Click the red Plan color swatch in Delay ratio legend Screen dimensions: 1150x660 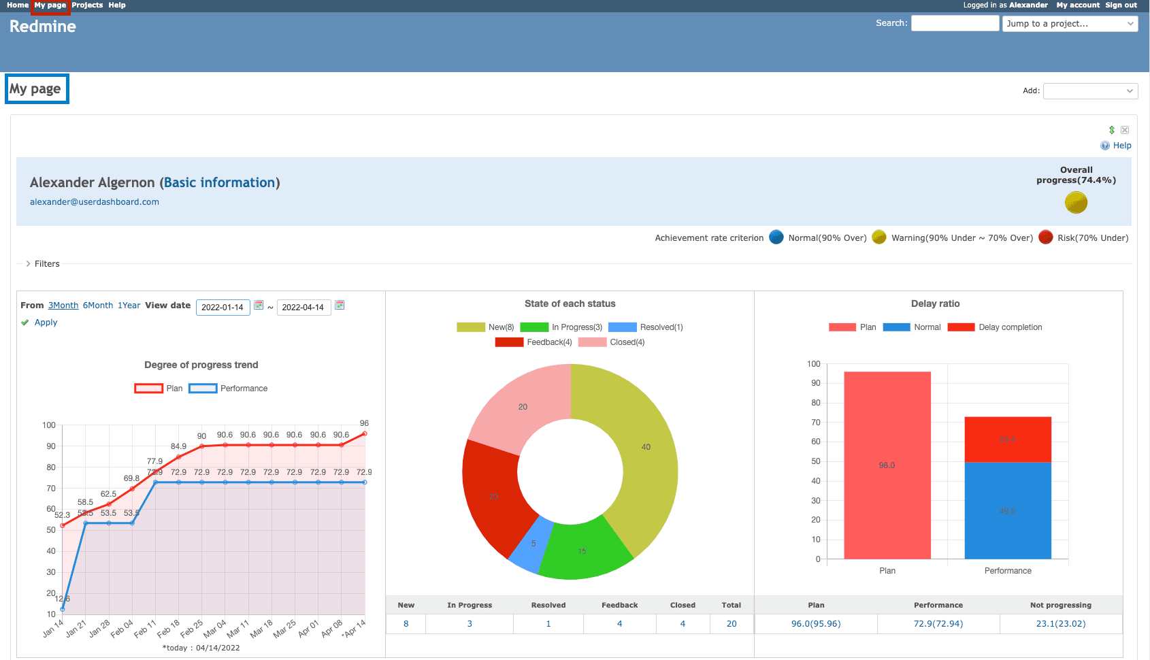pyautogui.click(x=842, y=327)
